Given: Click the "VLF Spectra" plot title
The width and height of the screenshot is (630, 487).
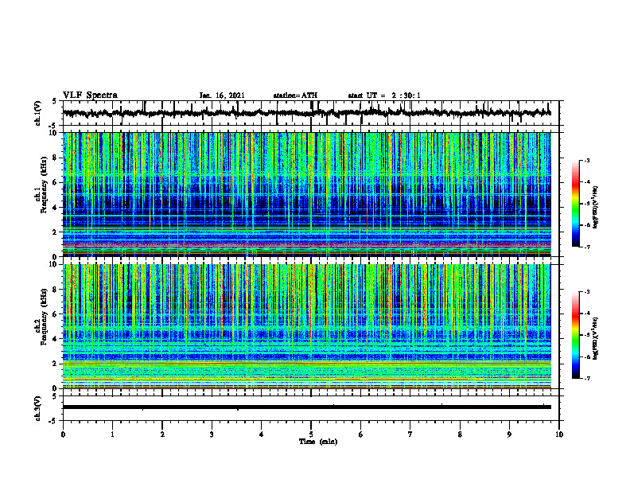Looking at the screenshot, I should coord(90,95).
